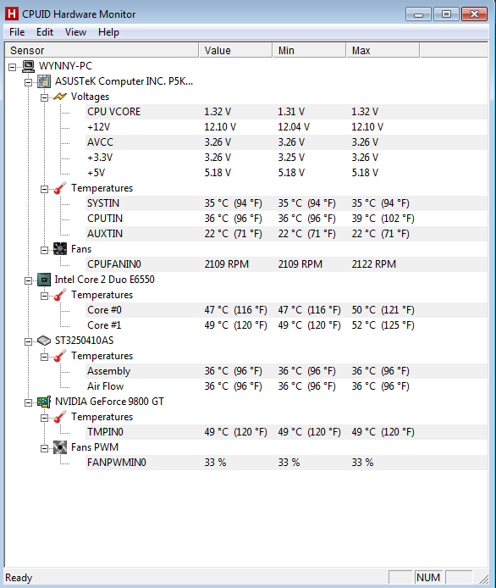The width and height of the screenshot is (496, 588).
Task: Click the Intel Core 2 Duo chip icon
Action: coord(44,280)
